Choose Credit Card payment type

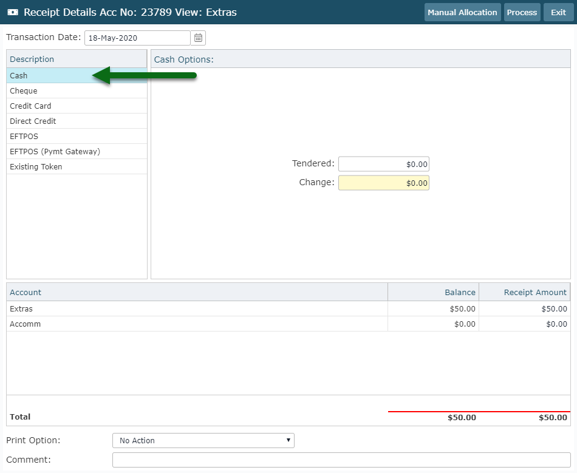click(x=77, y=106)
